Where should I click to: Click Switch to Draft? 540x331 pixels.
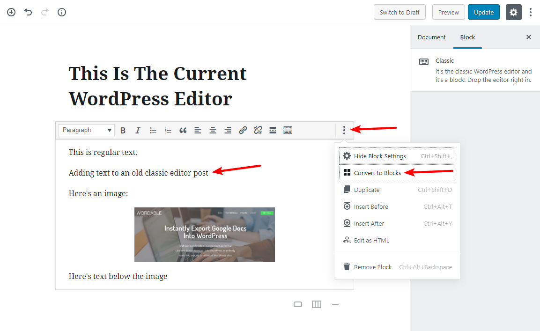point(399,12)
